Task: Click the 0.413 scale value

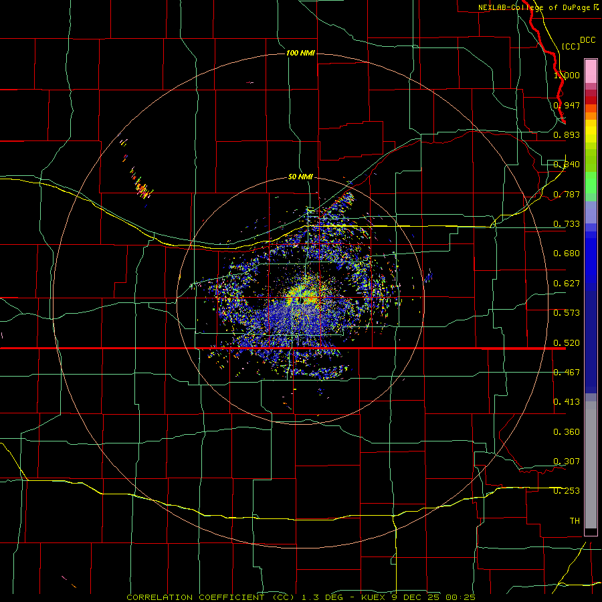Action: click(567, 402)
